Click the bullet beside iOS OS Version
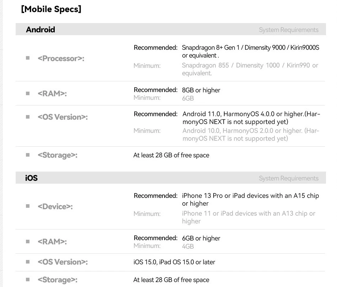This screenshot has width=337, height=287. coord(28,262)
